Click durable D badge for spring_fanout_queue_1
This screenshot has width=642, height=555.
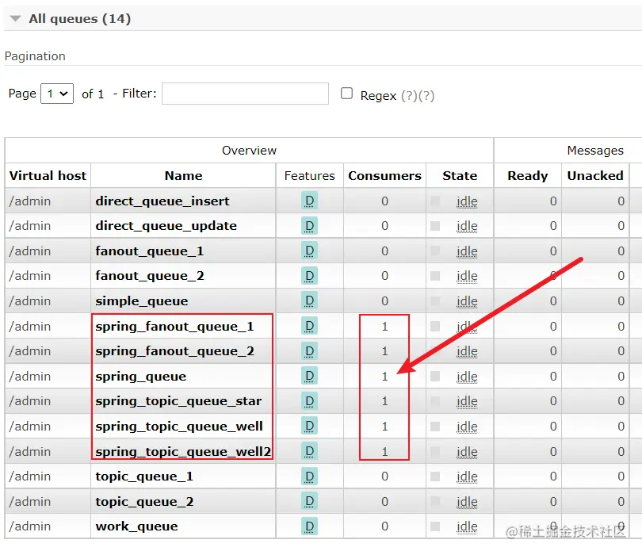309,326
